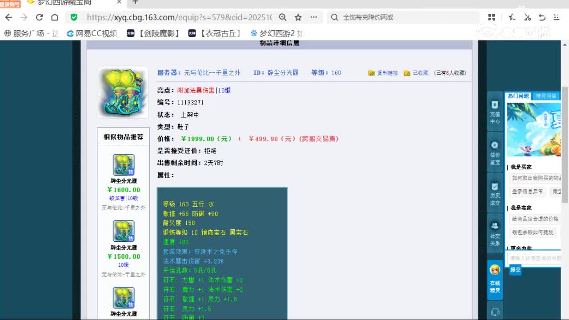The height and width of the screenshot is (320, 569).
Task: Open similar item priced ¥1500.00
Action: click(124, 231)
